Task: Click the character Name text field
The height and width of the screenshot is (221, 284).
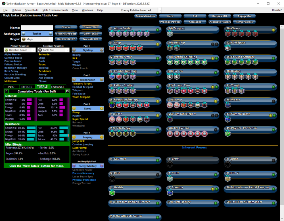Action: (37, 28)
